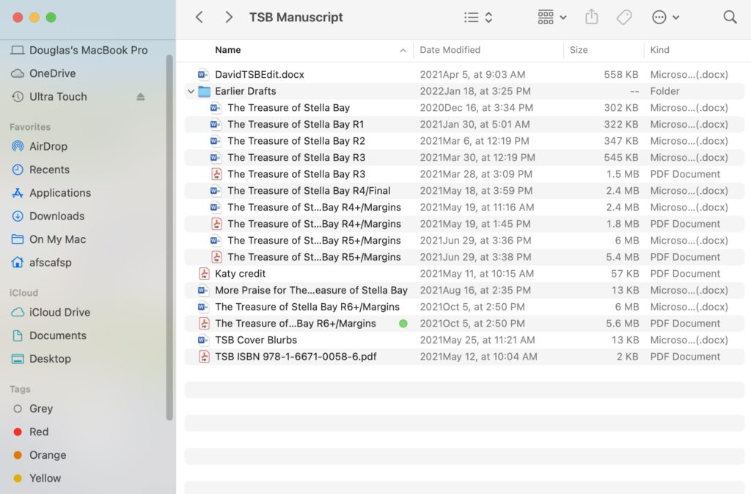Click the TSB Manuscript window title
Image resolution: width=751 pixels, height=494 pixels.
[x=296, y=17]
